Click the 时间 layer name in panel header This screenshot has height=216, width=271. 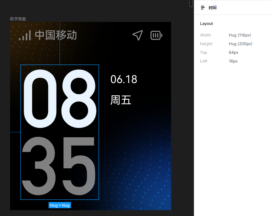(213, 8)
